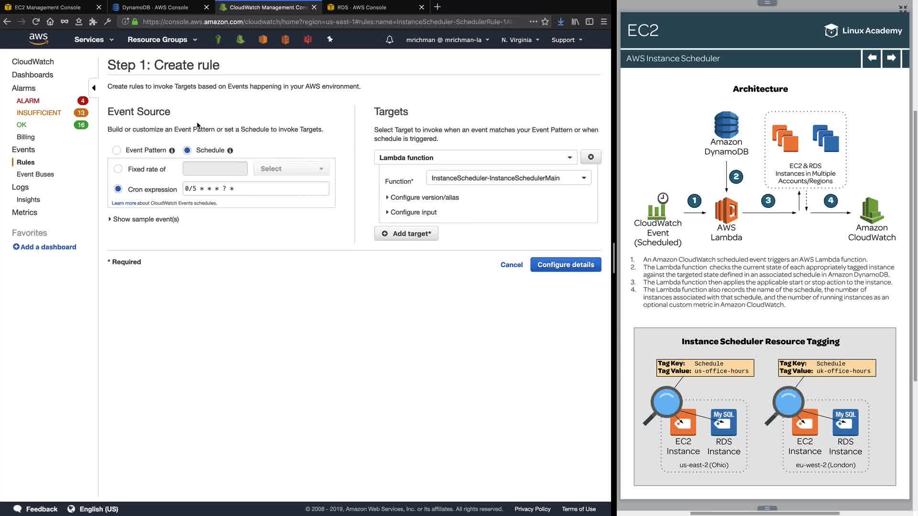Go to next slide arrow
Screen dimensions: 918x516
point(891,58)
